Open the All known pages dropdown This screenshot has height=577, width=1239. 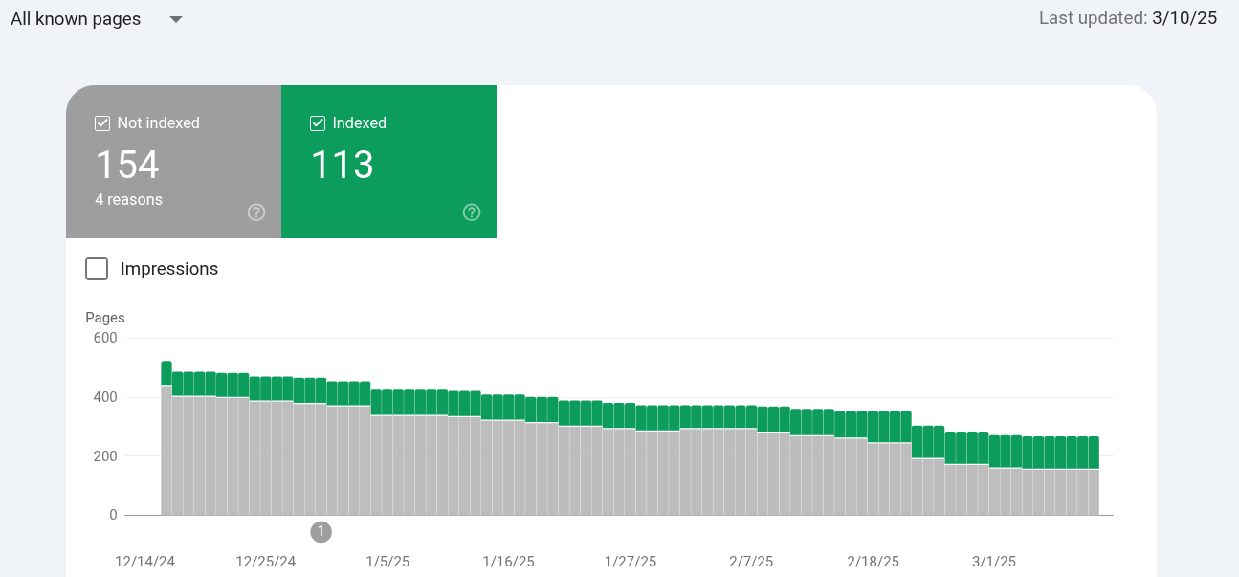tap(96, 19)
